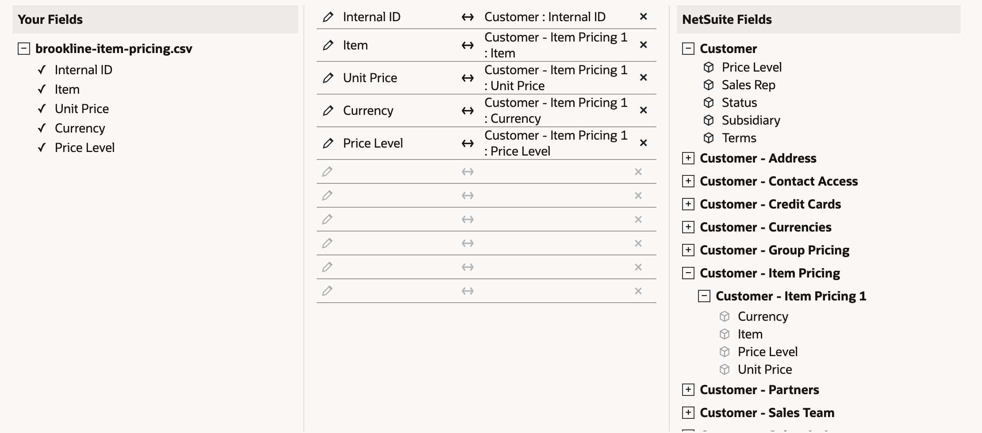Click the pencil icon on Price Level mapping

[328, 143]
